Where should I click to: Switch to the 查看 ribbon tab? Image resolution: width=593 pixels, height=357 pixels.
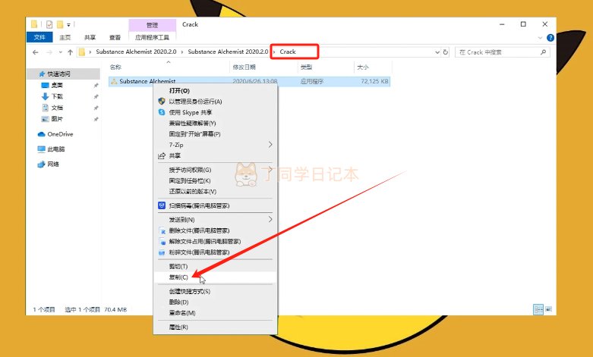click(x=115, y=37)
